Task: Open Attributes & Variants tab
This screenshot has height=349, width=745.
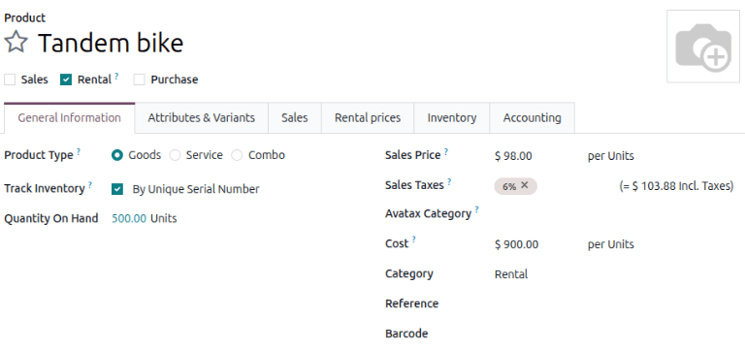Action: pos(202,117)
